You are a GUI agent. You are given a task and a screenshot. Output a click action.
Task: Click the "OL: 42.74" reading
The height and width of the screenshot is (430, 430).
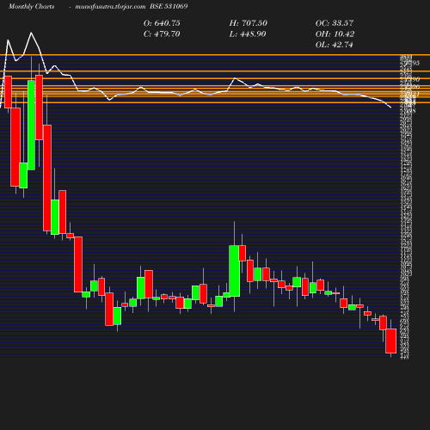click(335, 45)
